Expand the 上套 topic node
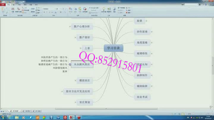214x120 pixels. point(80,48)
